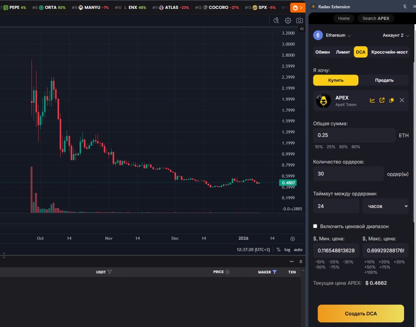
Task: Click the Ethereum network logo
Action: (x=318, y=35)
